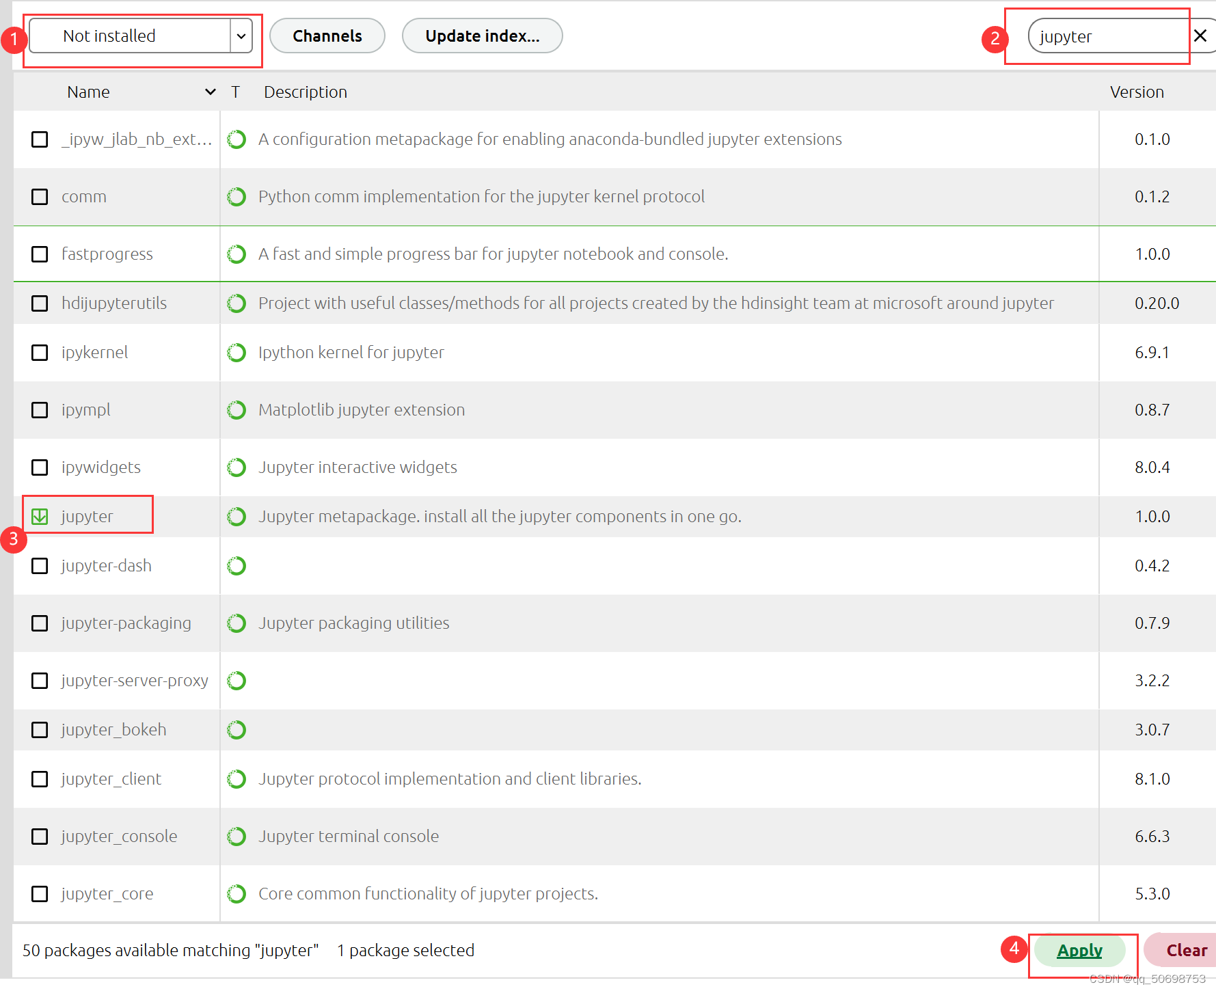
Task: Click version 6.9.1 of ipykernel
Action: (x=1152, y=353)
